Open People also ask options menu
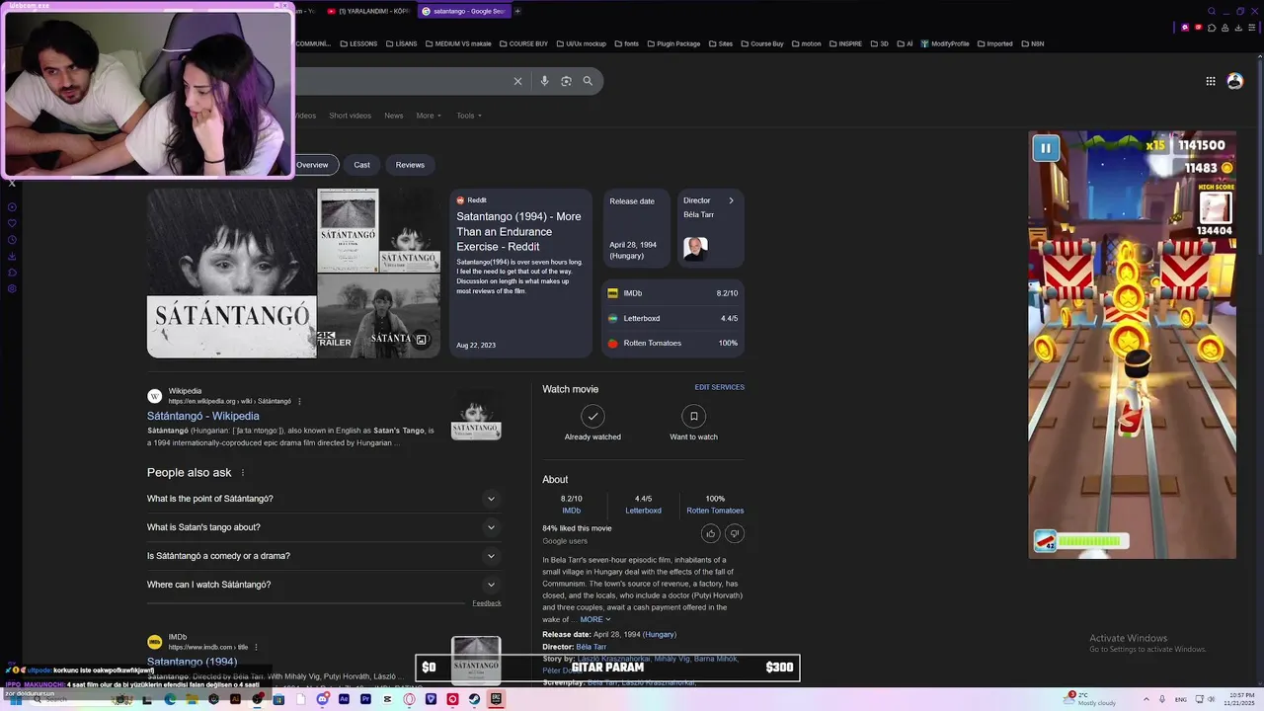Image resolution: width=1264 pixels, height=711 pixels. [x=243, y=473]
